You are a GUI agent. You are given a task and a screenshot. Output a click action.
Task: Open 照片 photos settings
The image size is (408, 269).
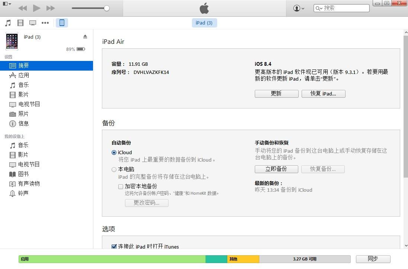[46, 114]
